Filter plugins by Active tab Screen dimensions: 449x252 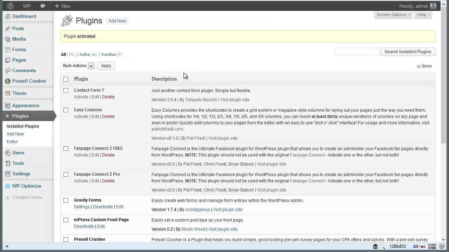tap(85, 55)
